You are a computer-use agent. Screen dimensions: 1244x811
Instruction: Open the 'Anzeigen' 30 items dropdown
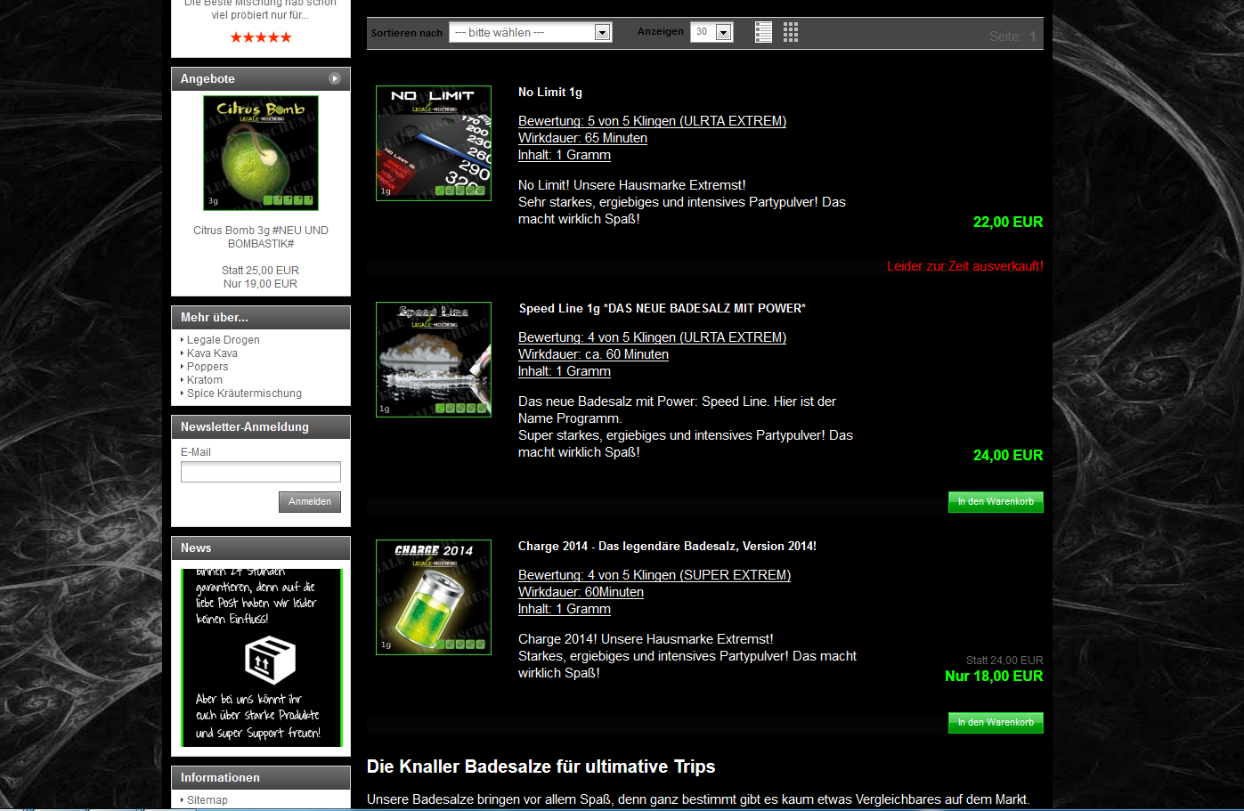pyautogui.click(x=711, y=32)
